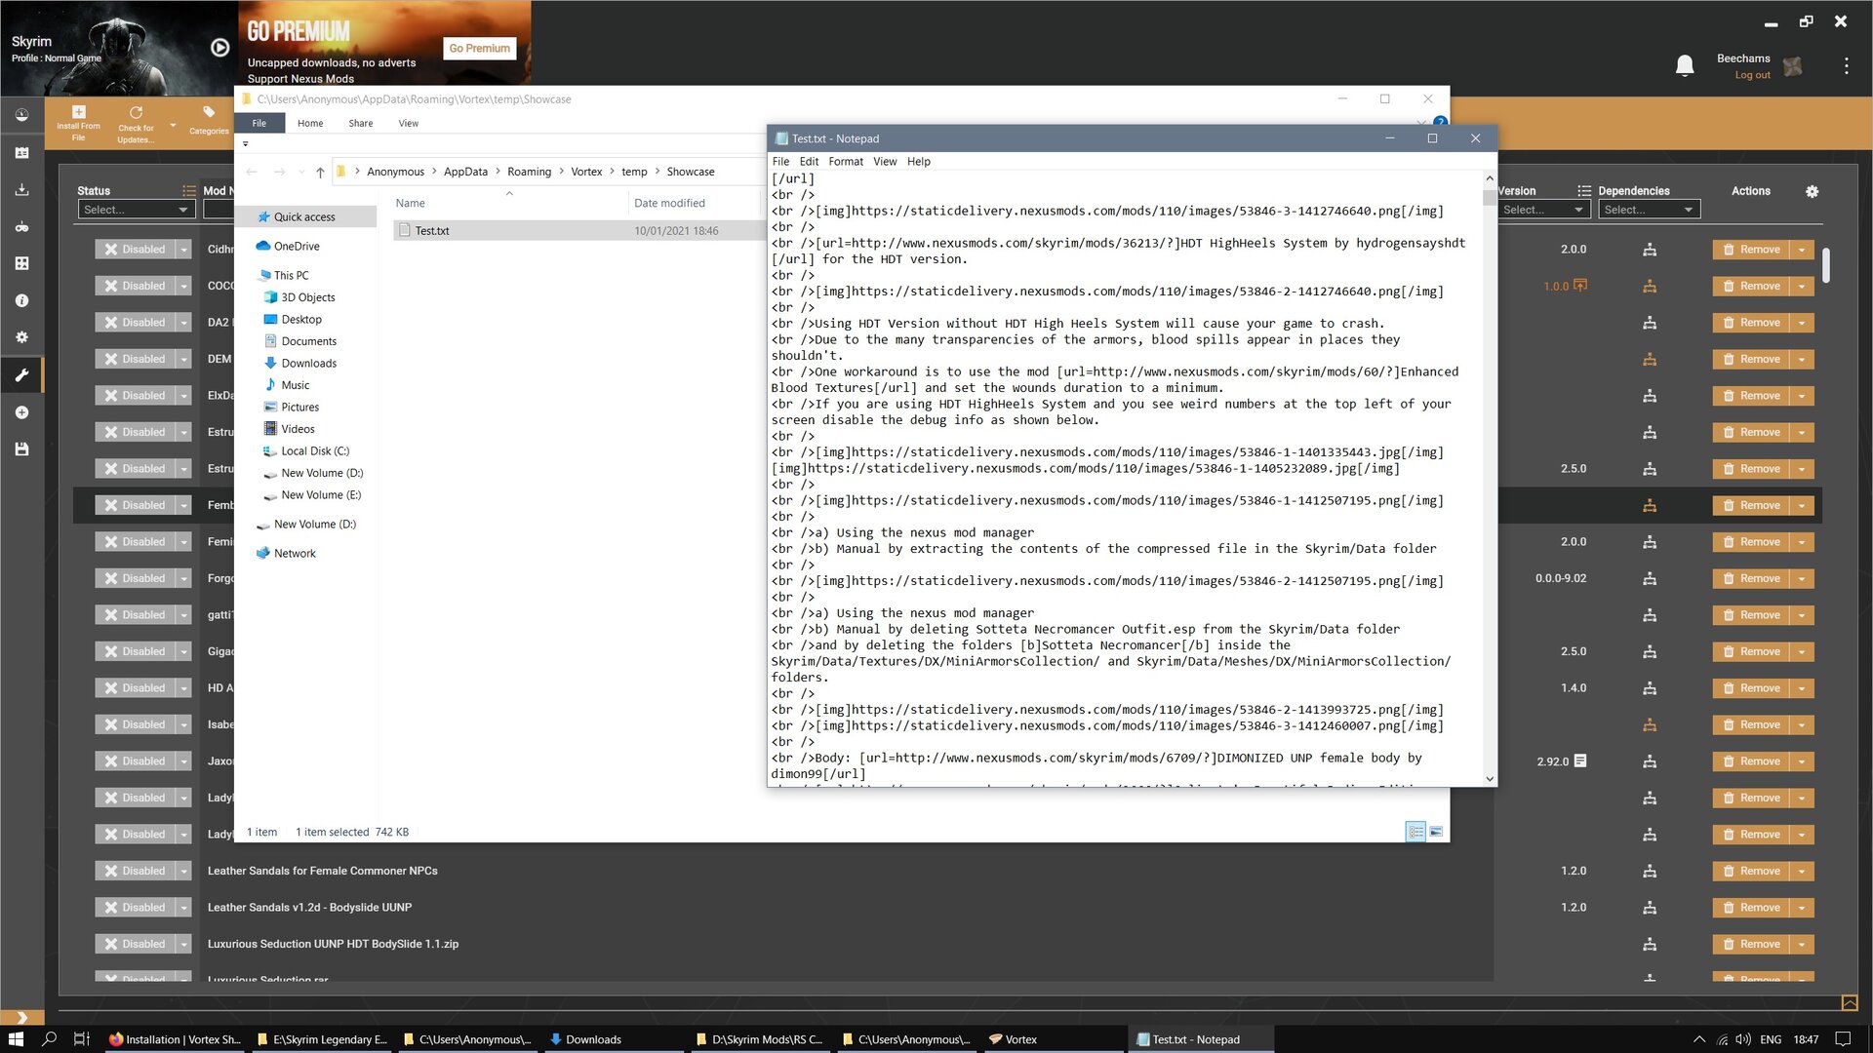Screen dimensions: 1873x1053
Task: Toggle Disabled status on the DEM row
Action: pyautogui.click(x=135, y=359)
